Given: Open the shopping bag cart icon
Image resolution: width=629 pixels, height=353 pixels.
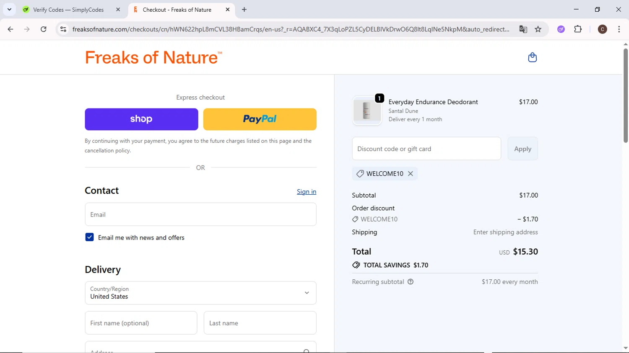Looking at the screenshot, I should coord(532,57).
